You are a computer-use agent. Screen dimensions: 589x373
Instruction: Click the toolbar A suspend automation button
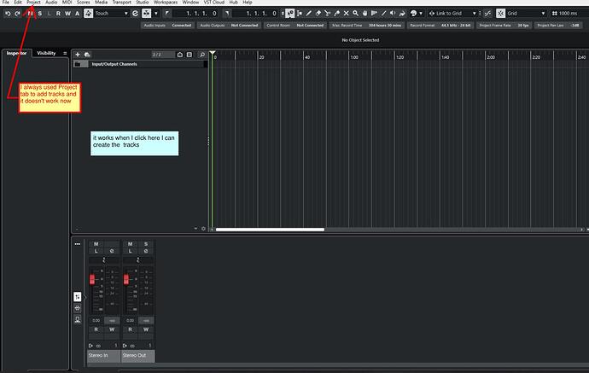coord(77,14)
